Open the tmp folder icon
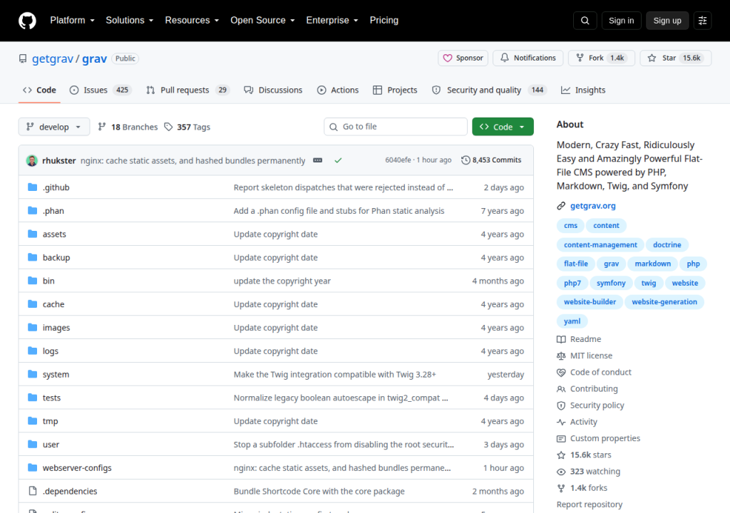 pos(32,421)
